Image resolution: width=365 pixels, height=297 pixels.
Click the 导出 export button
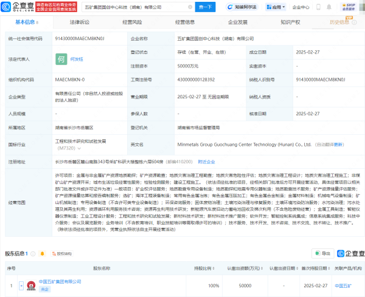click(323, 253)
